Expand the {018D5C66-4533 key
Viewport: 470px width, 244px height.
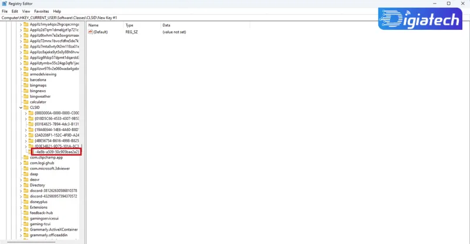pyautogui.click(x=26, y=119)
